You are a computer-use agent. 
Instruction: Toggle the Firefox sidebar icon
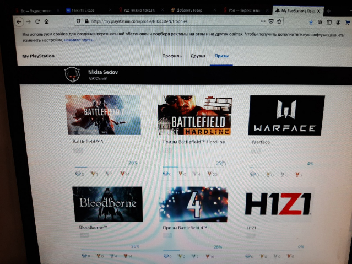tap(329, 22)
